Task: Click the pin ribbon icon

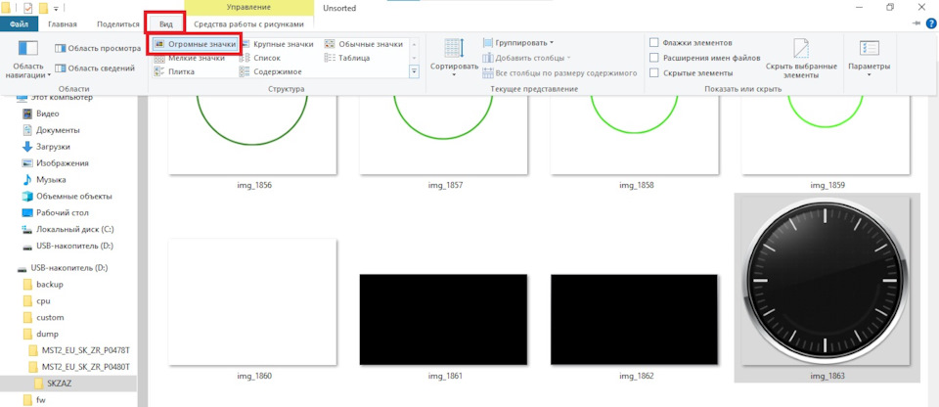Action: click(917, 23)
